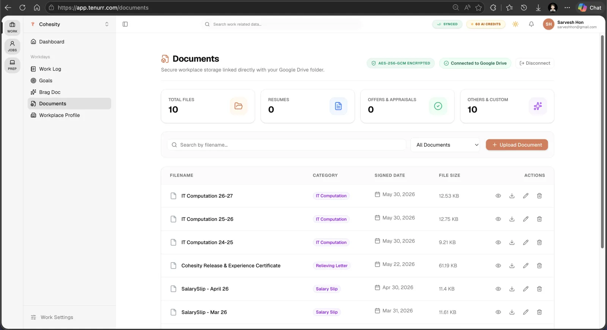
Task: Reload page with browser refresh button
Action: (x=22, y=8)
